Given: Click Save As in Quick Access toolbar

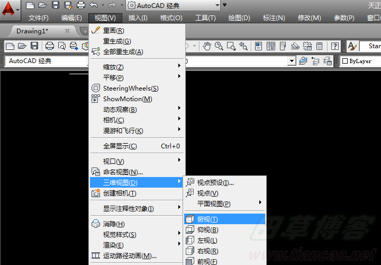Looking at the screenshot, I should tap(68, 5).
